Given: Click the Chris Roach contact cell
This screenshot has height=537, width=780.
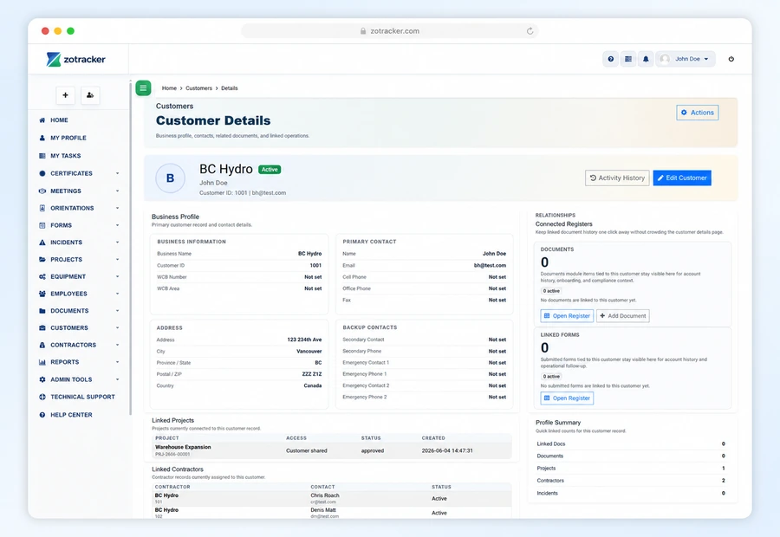Looking at the screenshot, I should (x=325, y=498).
